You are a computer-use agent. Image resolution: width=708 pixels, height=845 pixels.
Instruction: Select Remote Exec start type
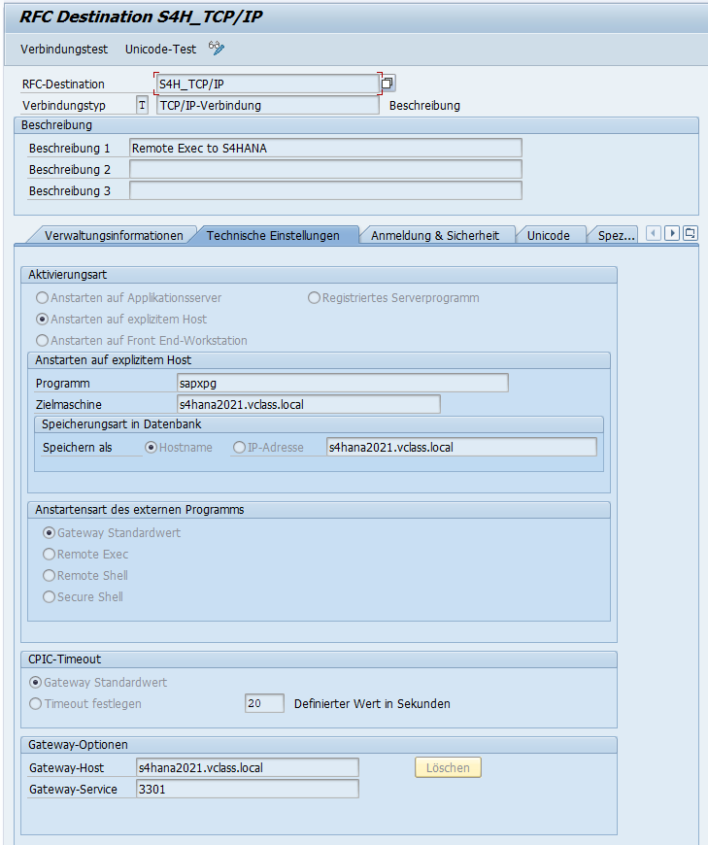click(49, 554)
